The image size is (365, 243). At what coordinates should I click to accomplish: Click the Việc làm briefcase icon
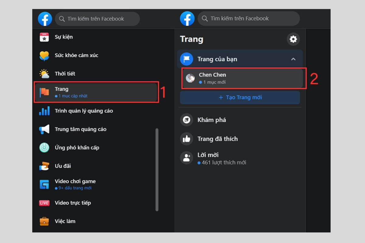tap(44, 221)
